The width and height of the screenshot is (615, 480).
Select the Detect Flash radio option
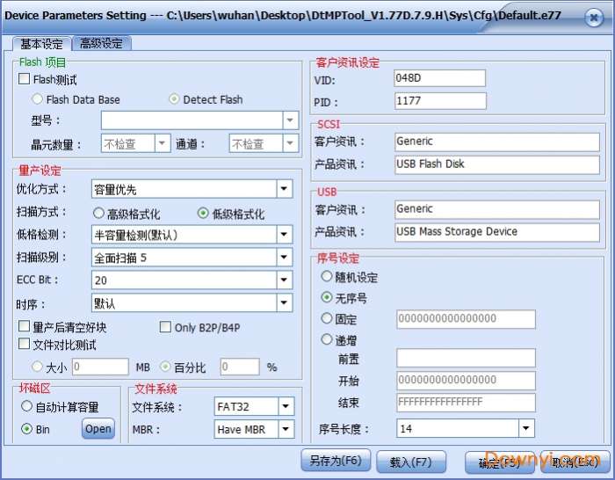click(x=174, y=99)
